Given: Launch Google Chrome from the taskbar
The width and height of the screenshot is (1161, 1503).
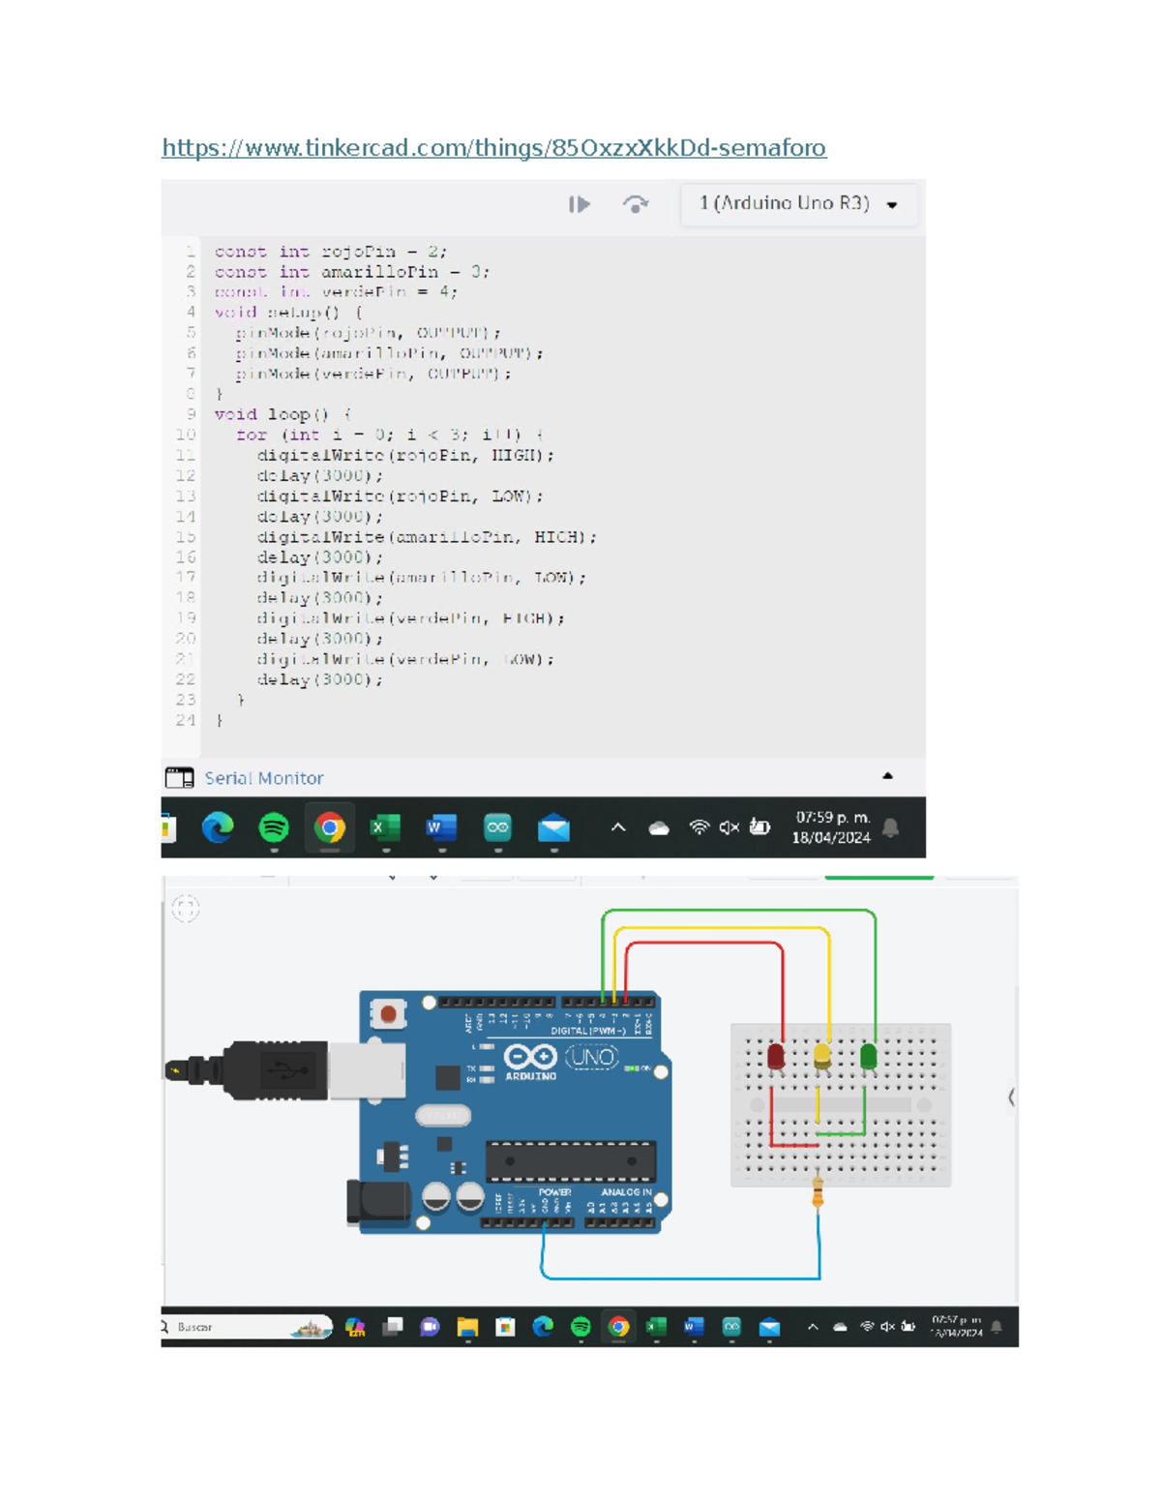Looking at the screenshot, I should [x=329, y=827].
